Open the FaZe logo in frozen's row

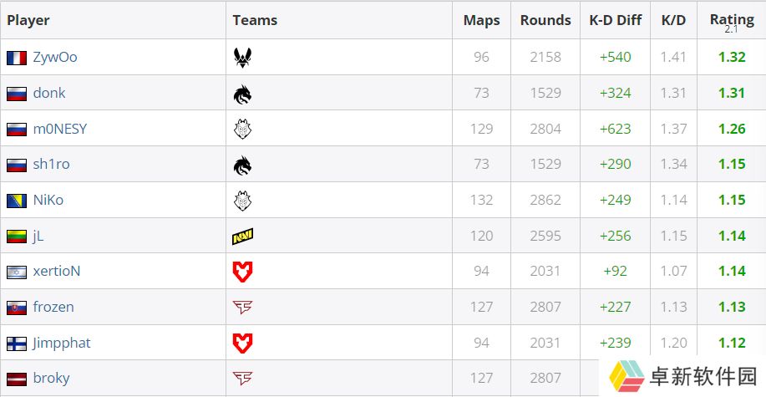[242, 308]
